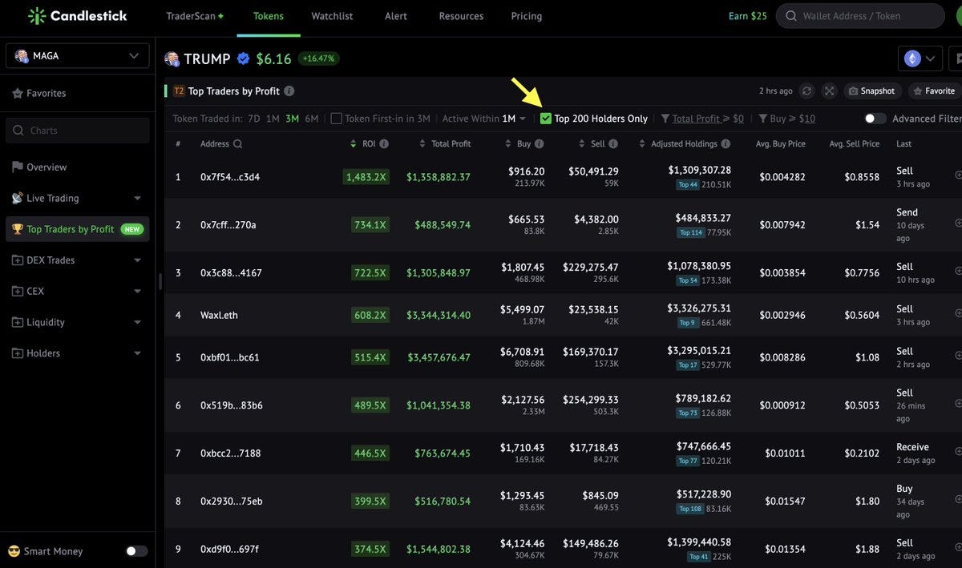Open address 0xbf01...bc61
Viewport: 962px width, 568px height.
[230, 357]
